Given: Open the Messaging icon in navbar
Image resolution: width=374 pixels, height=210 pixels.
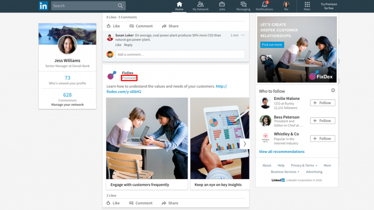Looking at the screenshot, I should coord(243,4).
